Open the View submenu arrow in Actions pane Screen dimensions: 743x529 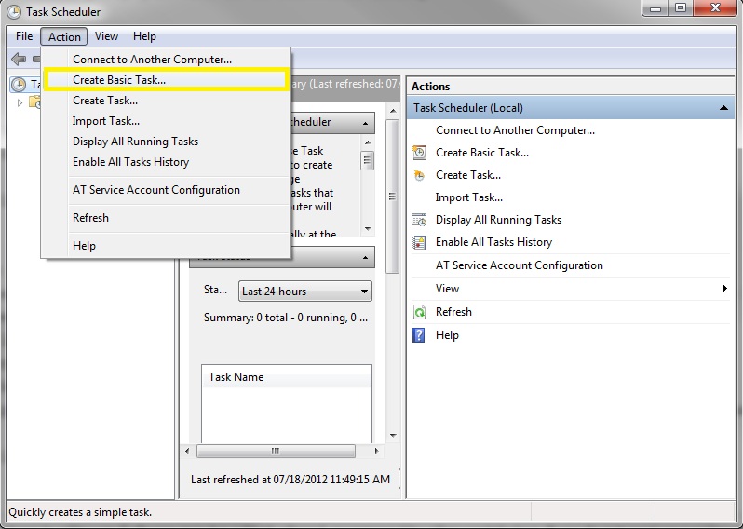coord(724,289)
